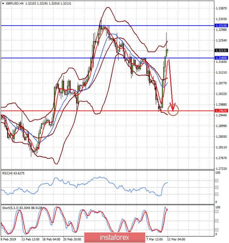Select the 20 Feb 20:00 time label
Image resolution: width=229 pixels, height=243 pixels.
(72, 239)
